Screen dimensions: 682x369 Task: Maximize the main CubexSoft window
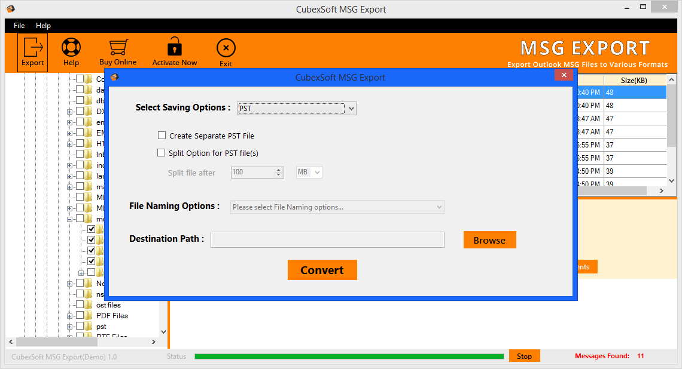[x=643, y=7]
